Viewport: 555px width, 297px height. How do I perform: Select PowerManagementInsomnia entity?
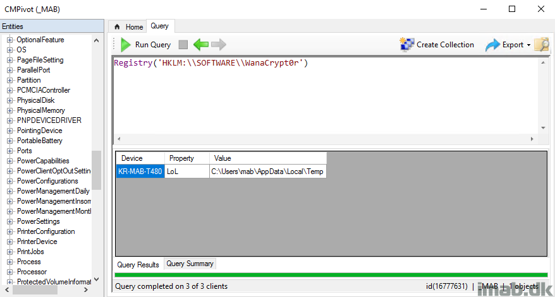click(54, 201)
